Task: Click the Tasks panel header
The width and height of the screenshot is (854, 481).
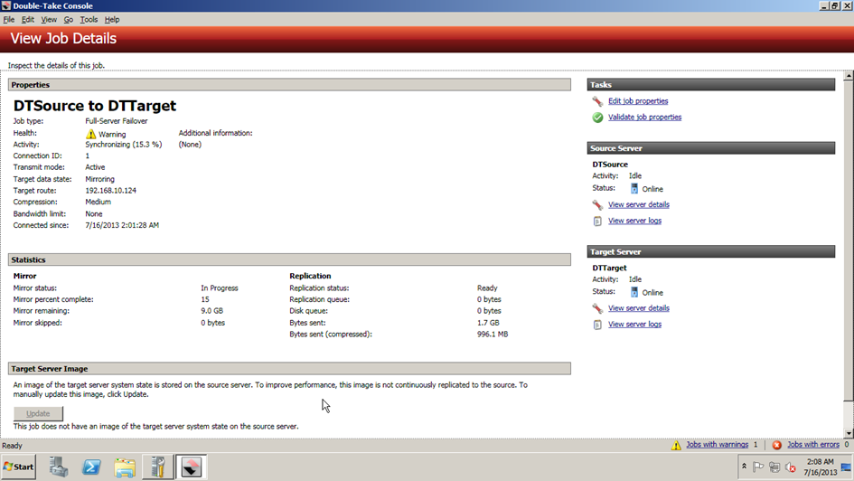Action: tap(710, 85)
